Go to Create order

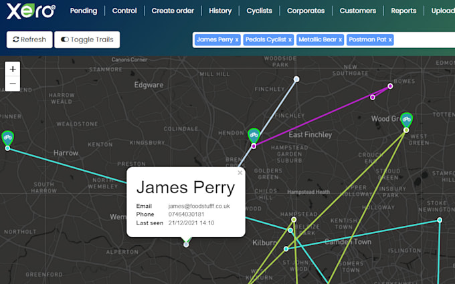click(173, 11)
